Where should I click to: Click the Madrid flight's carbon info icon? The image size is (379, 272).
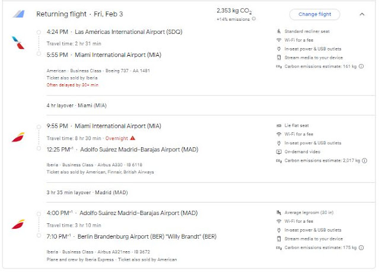[365, 160]
